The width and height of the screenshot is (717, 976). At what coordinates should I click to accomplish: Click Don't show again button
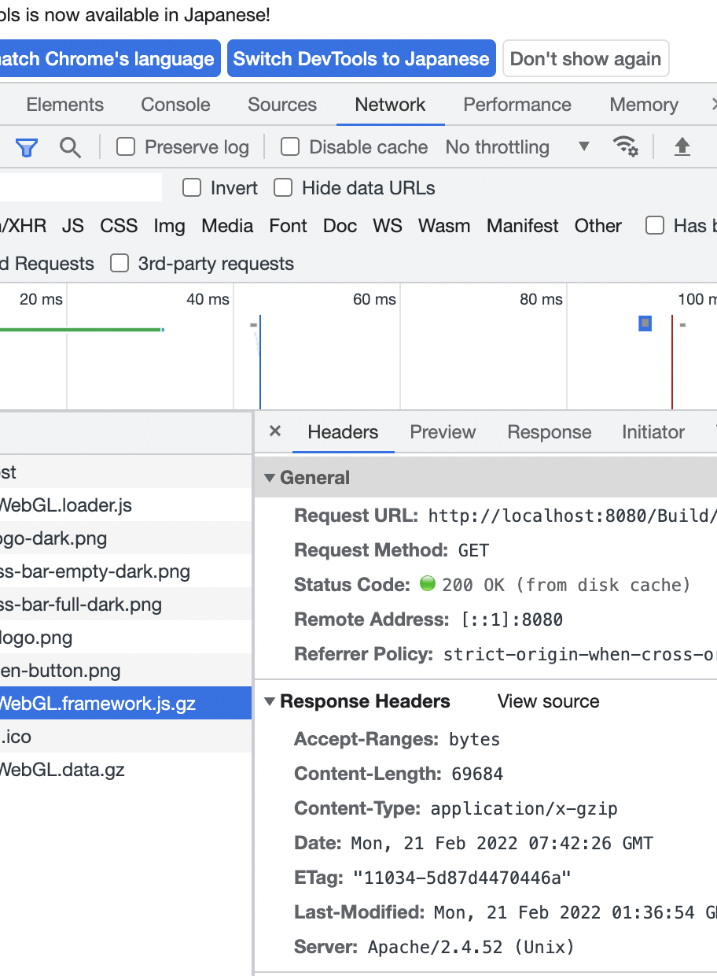586,59
